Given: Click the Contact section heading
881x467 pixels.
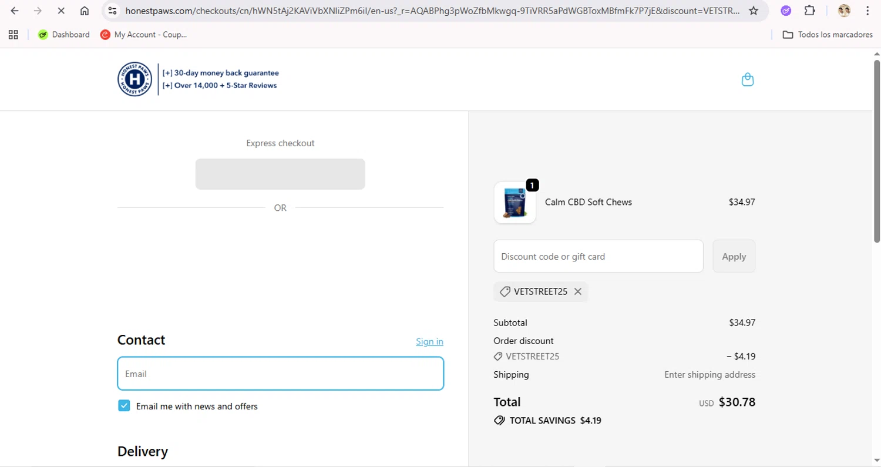Looking at the screenshot, I should tap(141, 340).
